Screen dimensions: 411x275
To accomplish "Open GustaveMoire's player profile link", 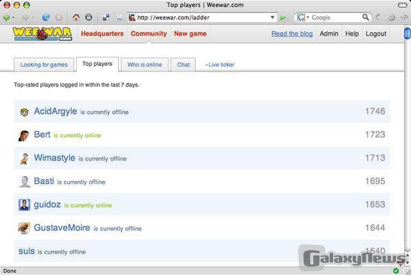I will click(62, 228).
